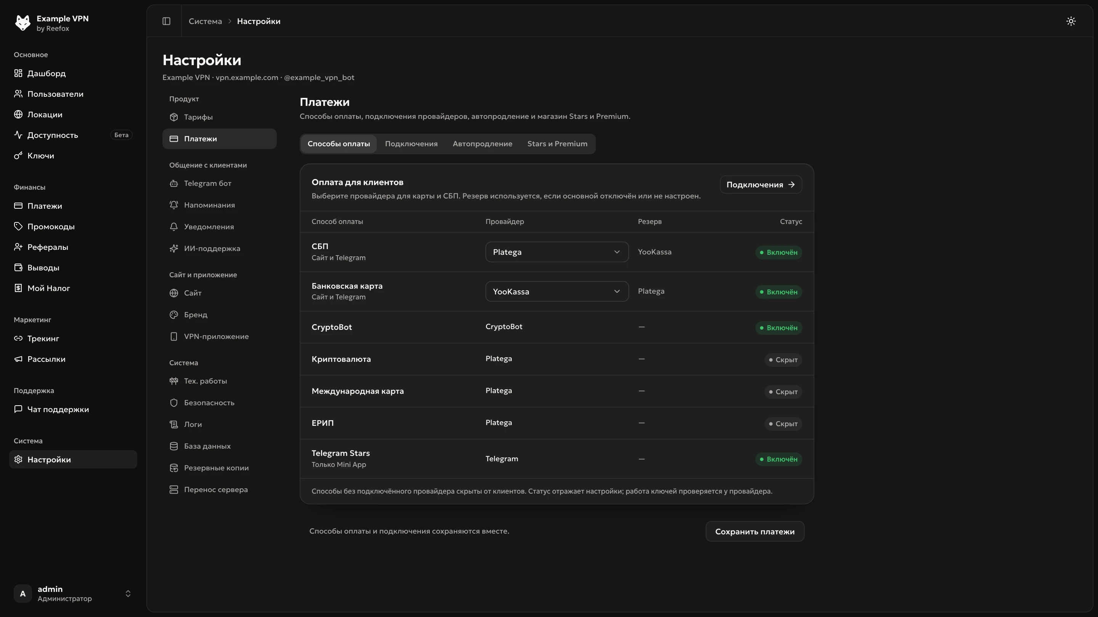
Task: Click the Включён status of СБП
Action: [778, 253]
